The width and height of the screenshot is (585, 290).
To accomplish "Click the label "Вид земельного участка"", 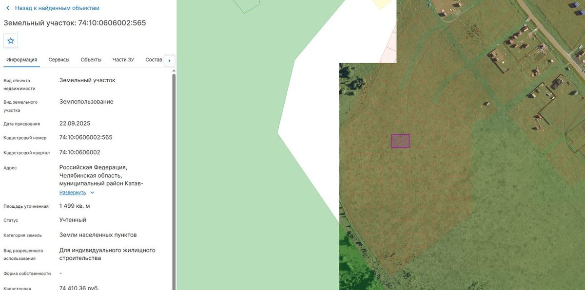I will click(20, 106).
